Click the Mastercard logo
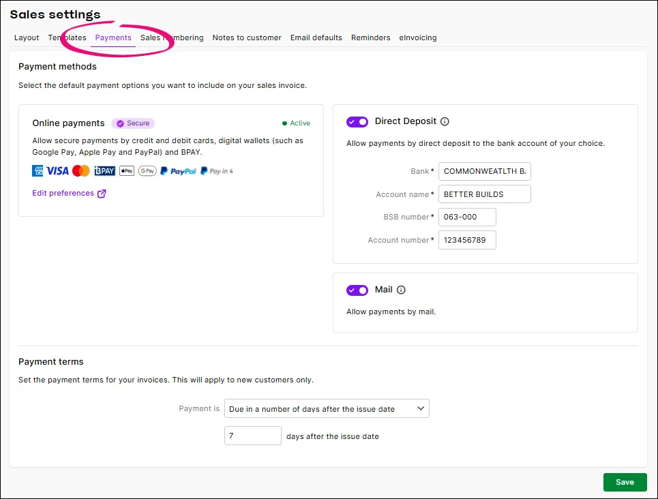Image resolution: width=658 pixels, height=499 pixels. pyautogui.click(x=80, y=170)
